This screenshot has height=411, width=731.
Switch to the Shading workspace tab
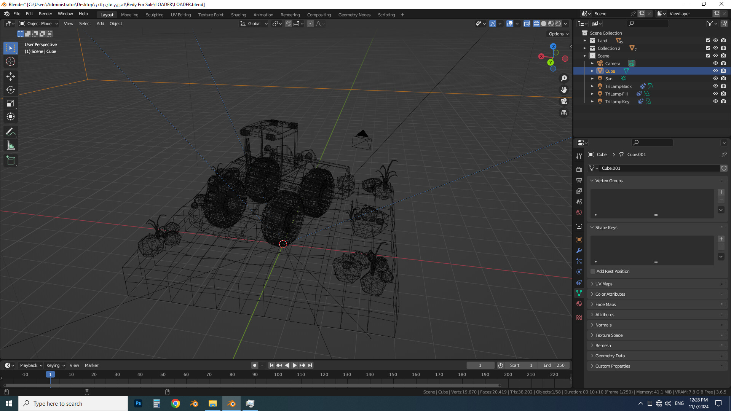(238, 15)
